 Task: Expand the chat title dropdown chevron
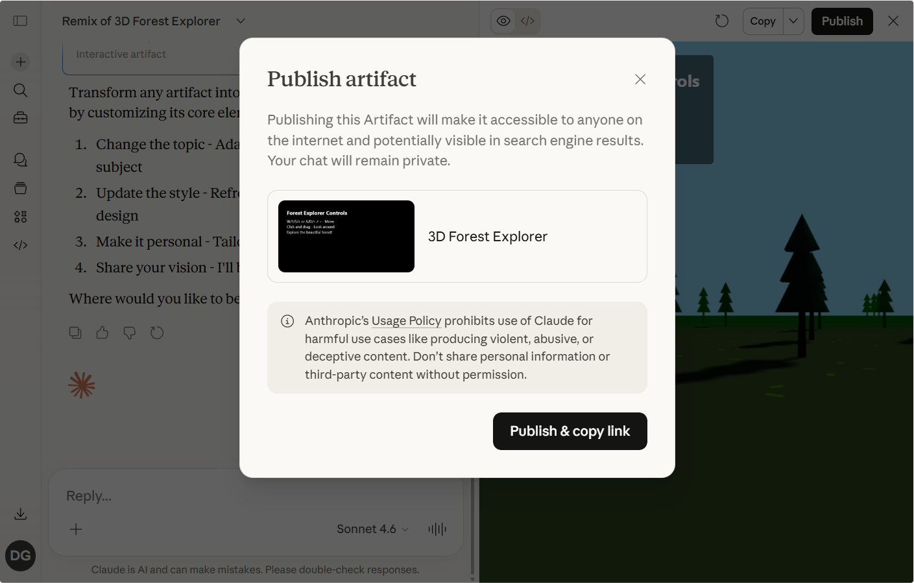click(x=241, y=21)
